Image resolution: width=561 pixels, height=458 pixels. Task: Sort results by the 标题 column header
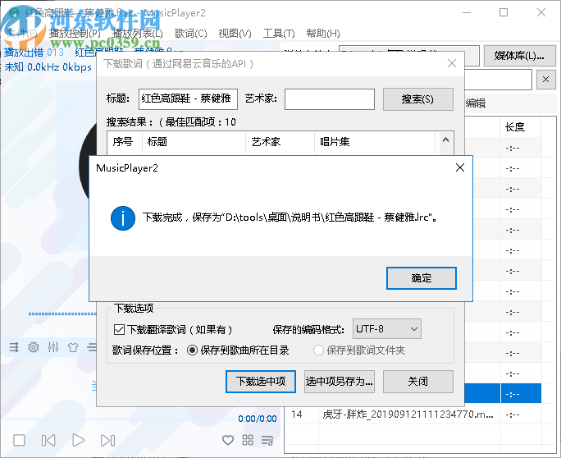pos(194,142)
